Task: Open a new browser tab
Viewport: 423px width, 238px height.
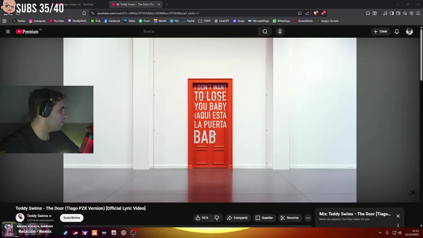Action: point(167,4)
